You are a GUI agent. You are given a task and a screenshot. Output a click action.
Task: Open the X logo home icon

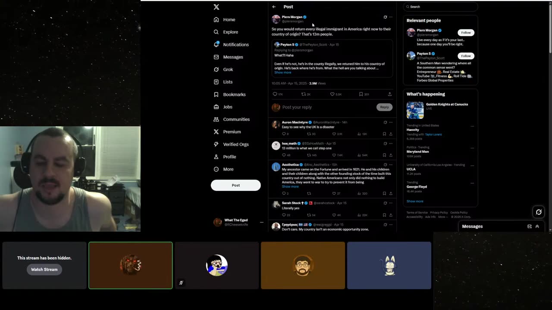pyautogui.click(x=216, y=7)
